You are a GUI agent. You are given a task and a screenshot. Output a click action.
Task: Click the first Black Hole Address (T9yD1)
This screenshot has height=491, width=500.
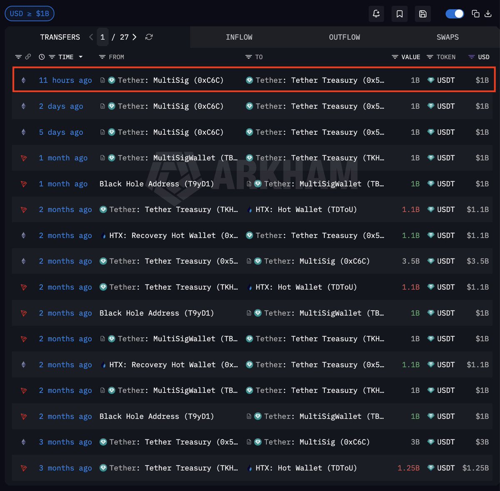coord(157,184)
